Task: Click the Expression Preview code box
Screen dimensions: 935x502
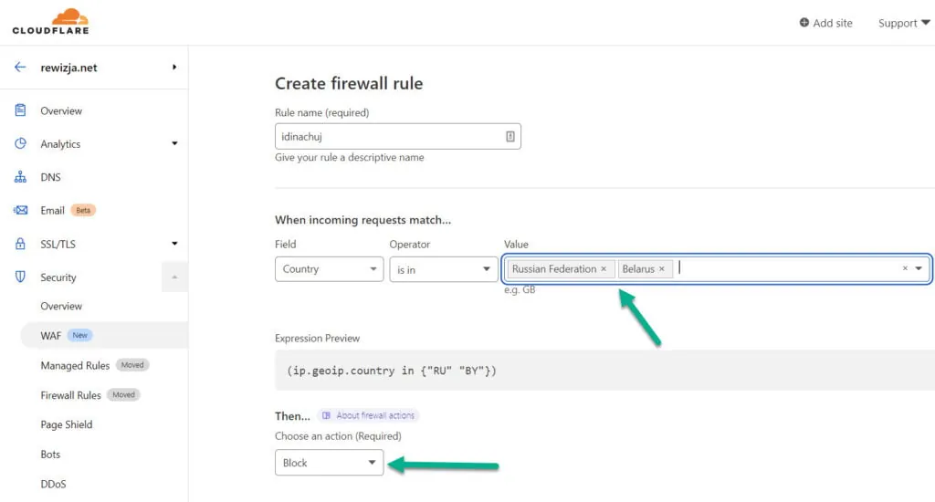Action: pyautogui.click(x=604, y=371)
